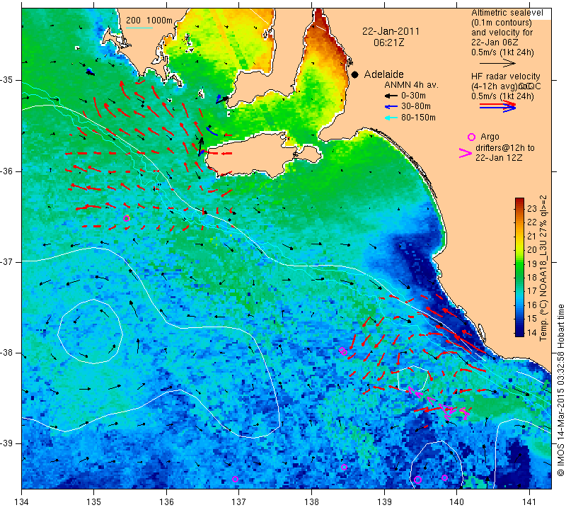
Task: Click the blue 30-80m arrow in ANMN legend
Action: [391, 107]
